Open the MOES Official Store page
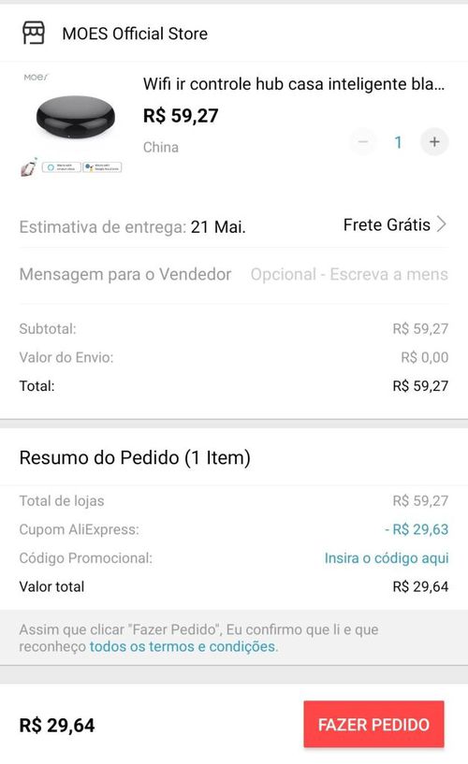This screenshot has width=468, height=764. point(135,34)
